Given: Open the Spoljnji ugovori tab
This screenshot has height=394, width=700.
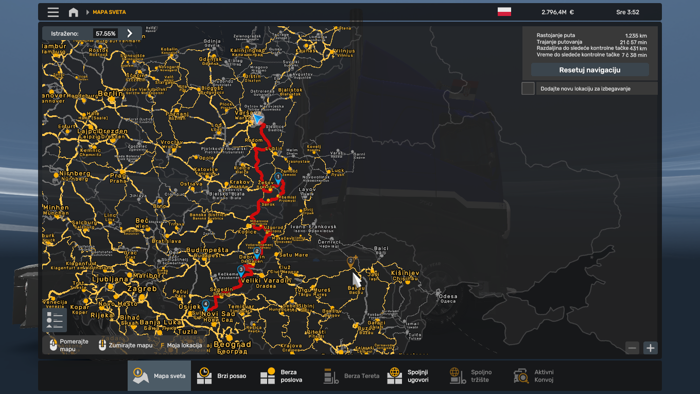Looking at the screenshot, I should 408,376.
